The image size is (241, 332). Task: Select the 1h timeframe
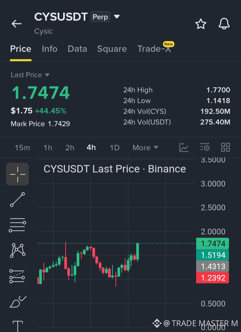point(48,148)
